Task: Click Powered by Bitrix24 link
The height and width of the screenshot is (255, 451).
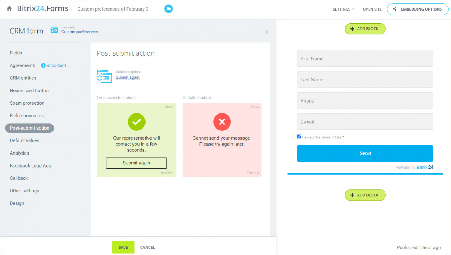Action: (x=414, y=168)
